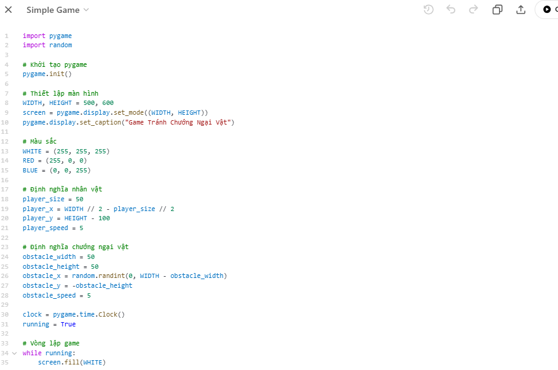Click the screen.fill(WHITE) line
The width and height of the screenshot is (558, 370).
[71, 363]
